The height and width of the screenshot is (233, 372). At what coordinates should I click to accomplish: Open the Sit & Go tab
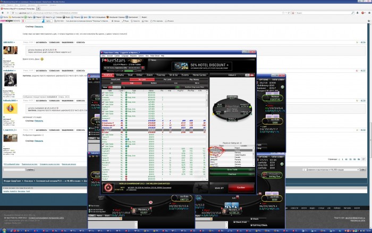[173, 75]
